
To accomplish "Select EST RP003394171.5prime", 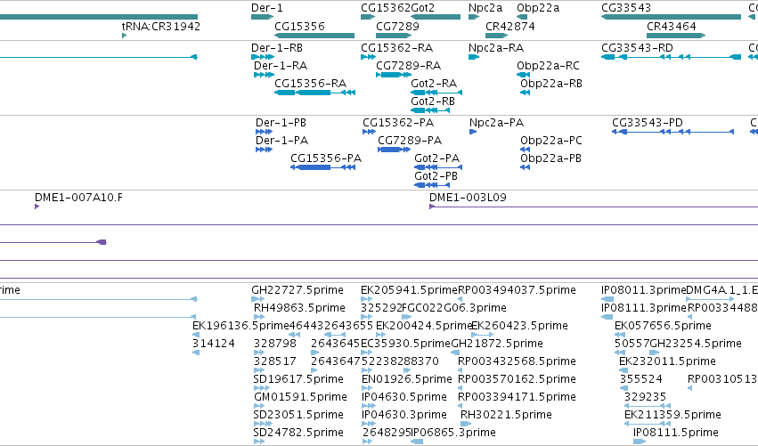I will (461, 406).
